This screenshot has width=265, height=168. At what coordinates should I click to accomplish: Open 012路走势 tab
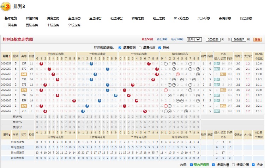(181, 18)
